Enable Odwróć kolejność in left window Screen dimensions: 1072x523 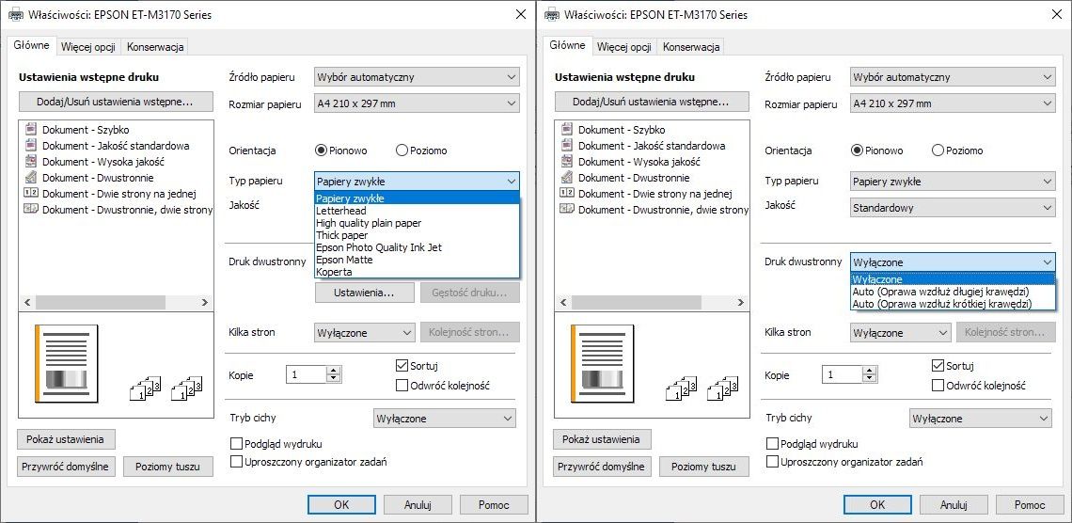[x=402, y=386]
